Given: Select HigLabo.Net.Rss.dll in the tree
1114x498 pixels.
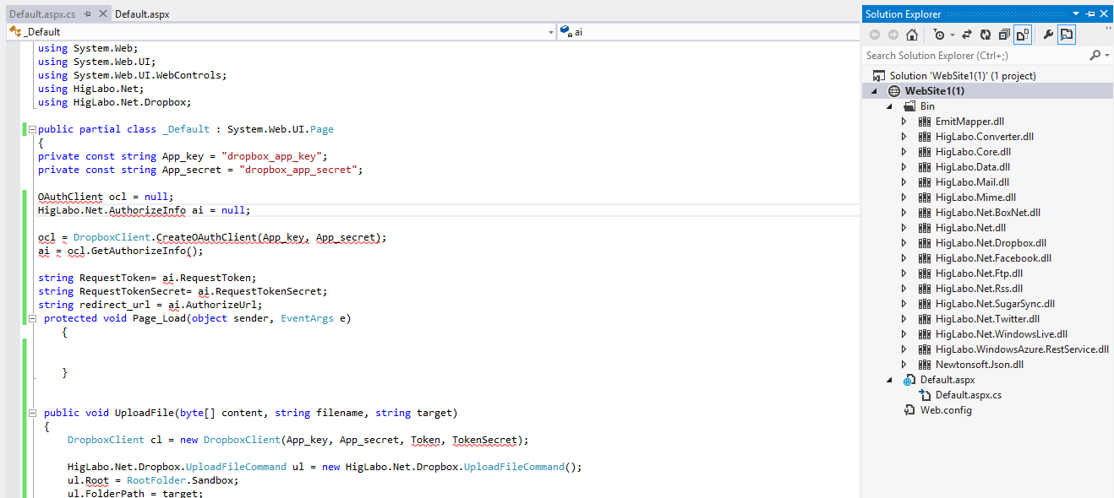Looking at the screenshot, I should (979, 289).
